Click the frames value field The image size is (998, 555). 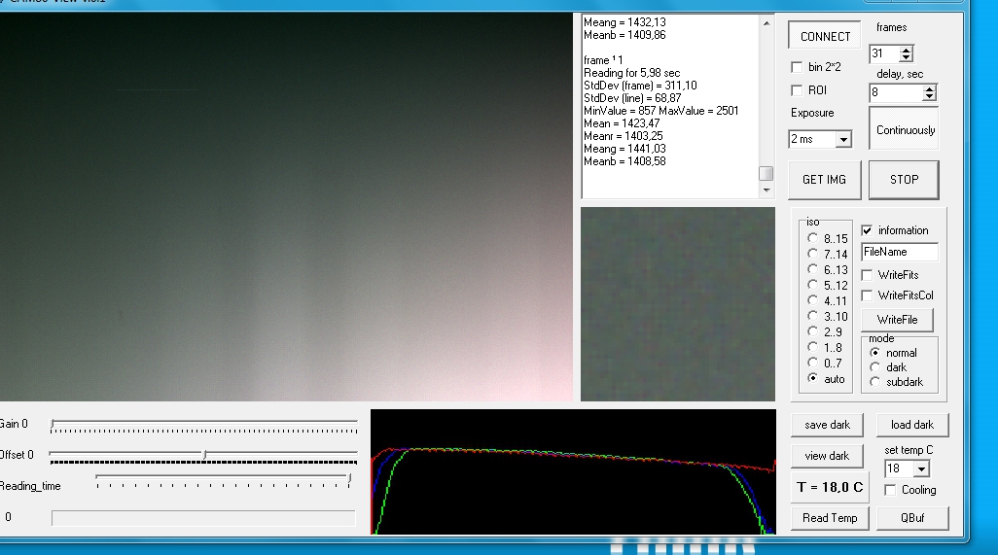point(885,54)
